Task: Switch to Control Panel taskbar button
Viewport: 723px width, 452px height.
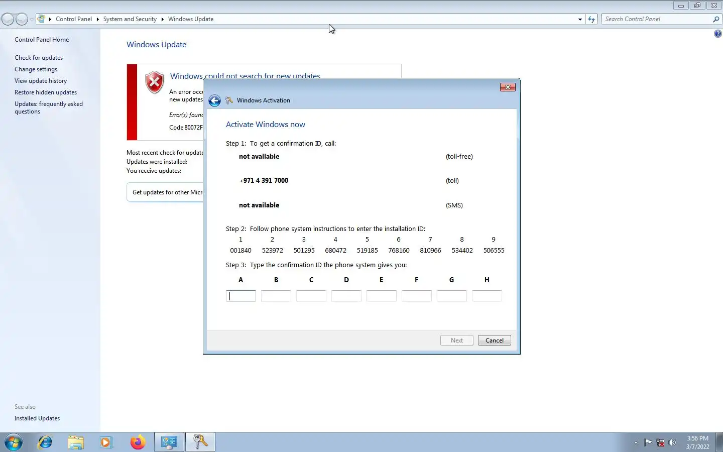Action: 169,442
